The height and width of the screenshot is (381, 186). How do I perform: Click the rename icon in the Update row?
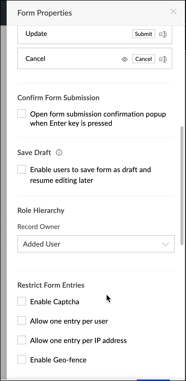(163, 34)
